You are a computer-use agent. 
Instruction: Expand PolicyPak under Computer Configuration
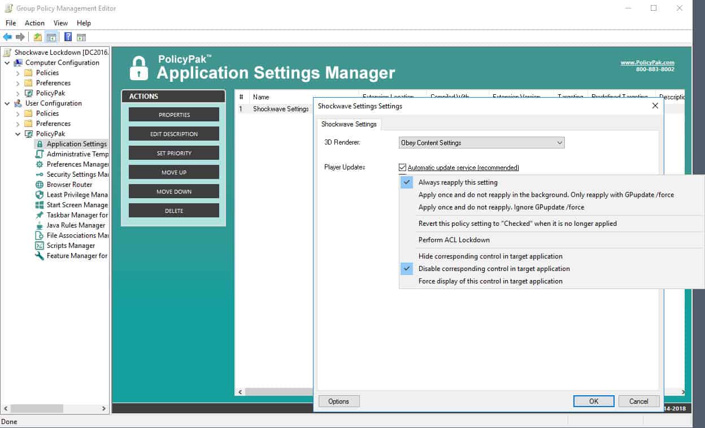18,93
